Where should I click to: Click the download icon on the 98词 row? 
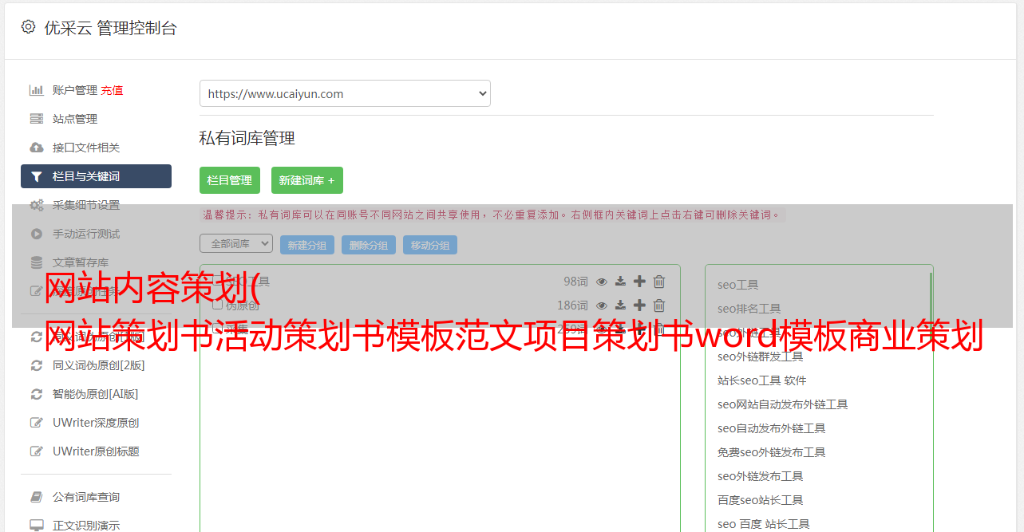pos(620,282)
